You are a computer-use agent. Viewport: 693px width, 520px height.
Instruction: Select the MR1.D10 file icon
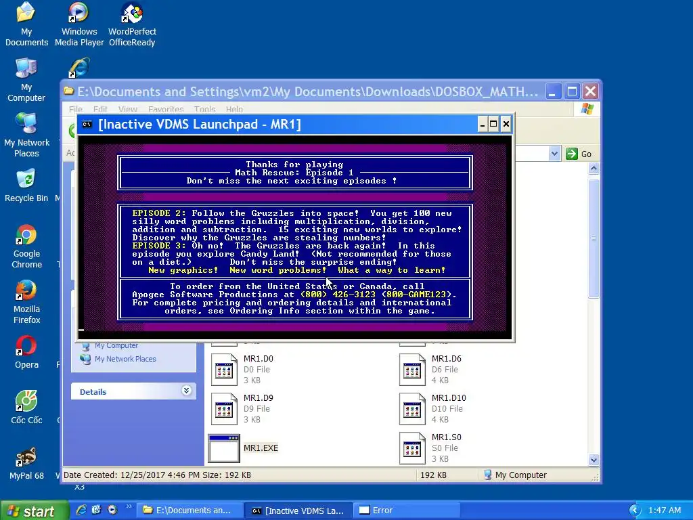coord(412,409)
